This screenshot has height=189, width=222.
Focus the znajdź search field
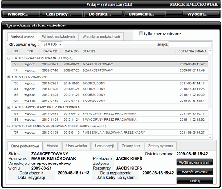click(x=190, y=44)
